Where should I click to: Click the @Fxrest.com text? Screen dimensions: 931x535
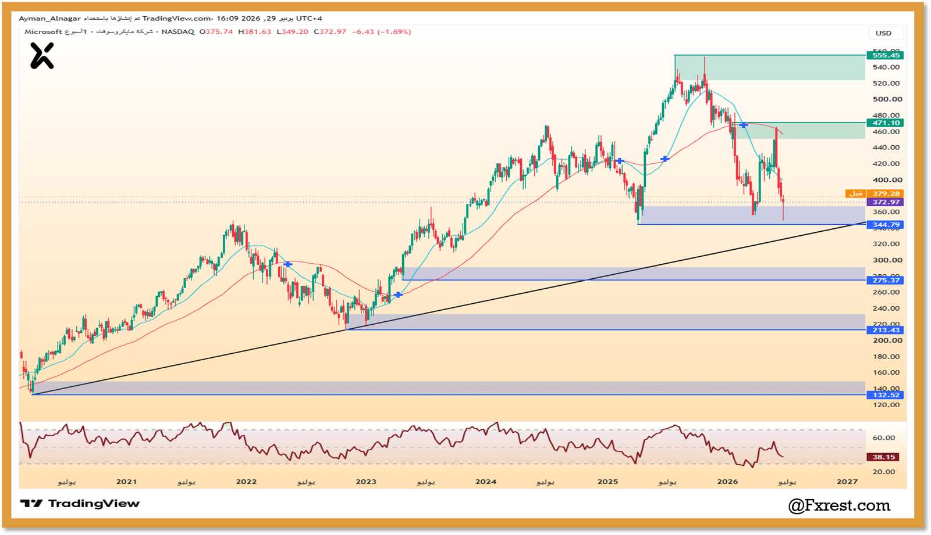(839, 505)
